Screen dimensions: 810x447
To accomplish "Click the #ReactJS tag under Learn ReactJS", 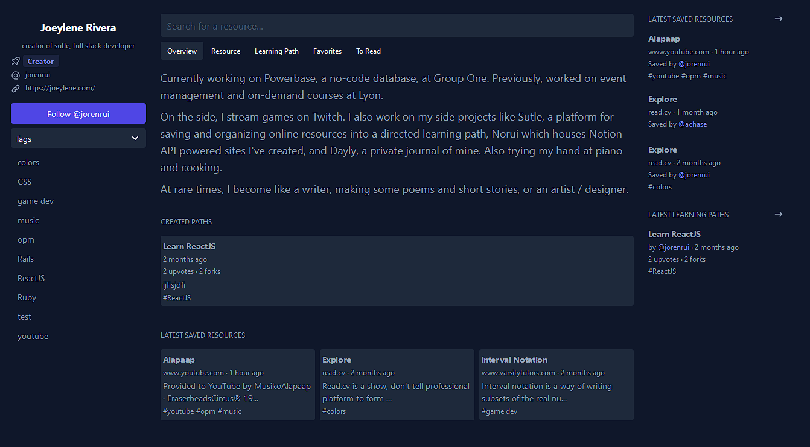I will pos(177,297).
